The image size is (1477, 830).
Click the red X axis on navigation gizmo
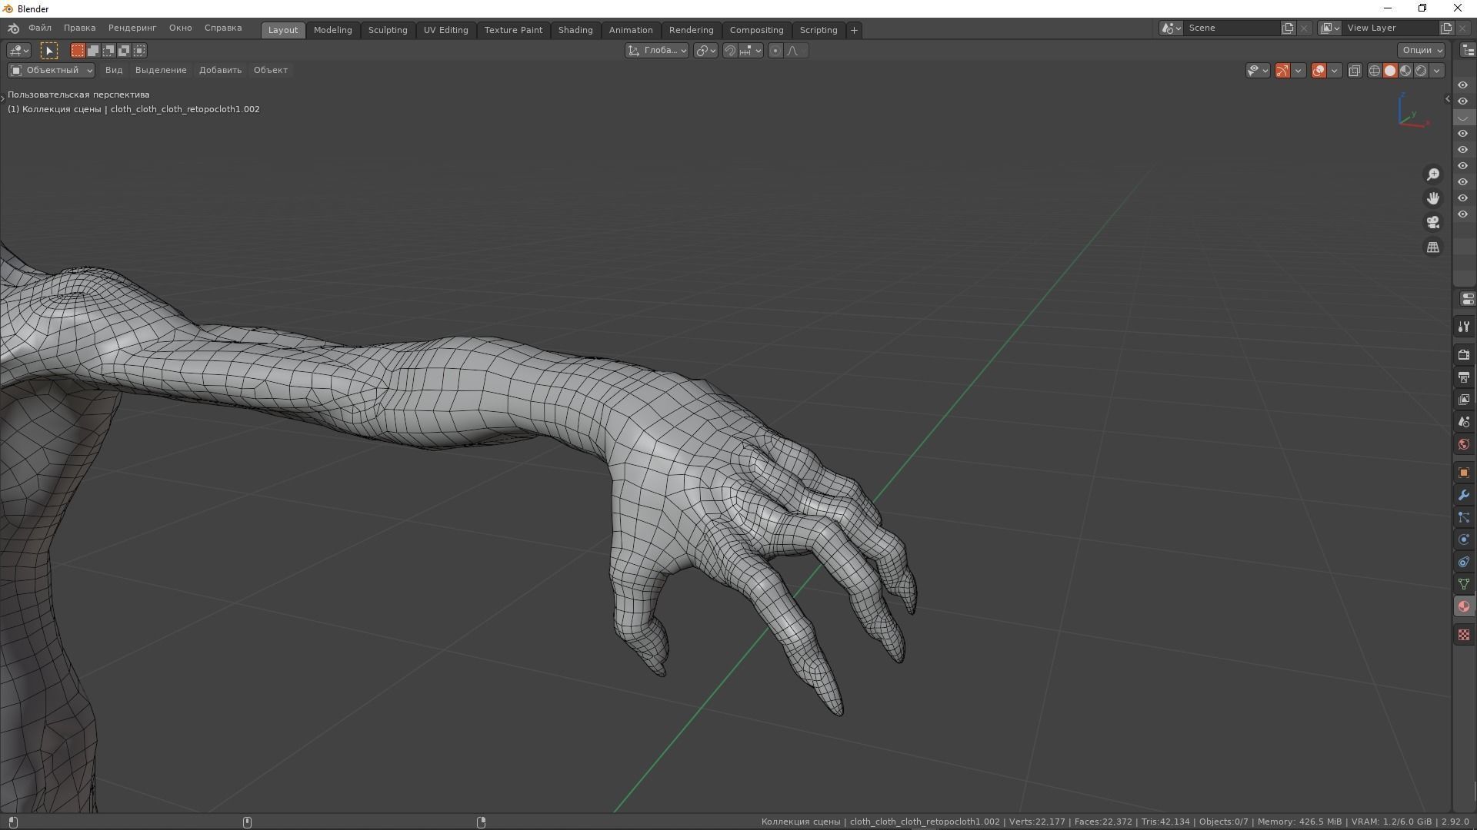1427,123
